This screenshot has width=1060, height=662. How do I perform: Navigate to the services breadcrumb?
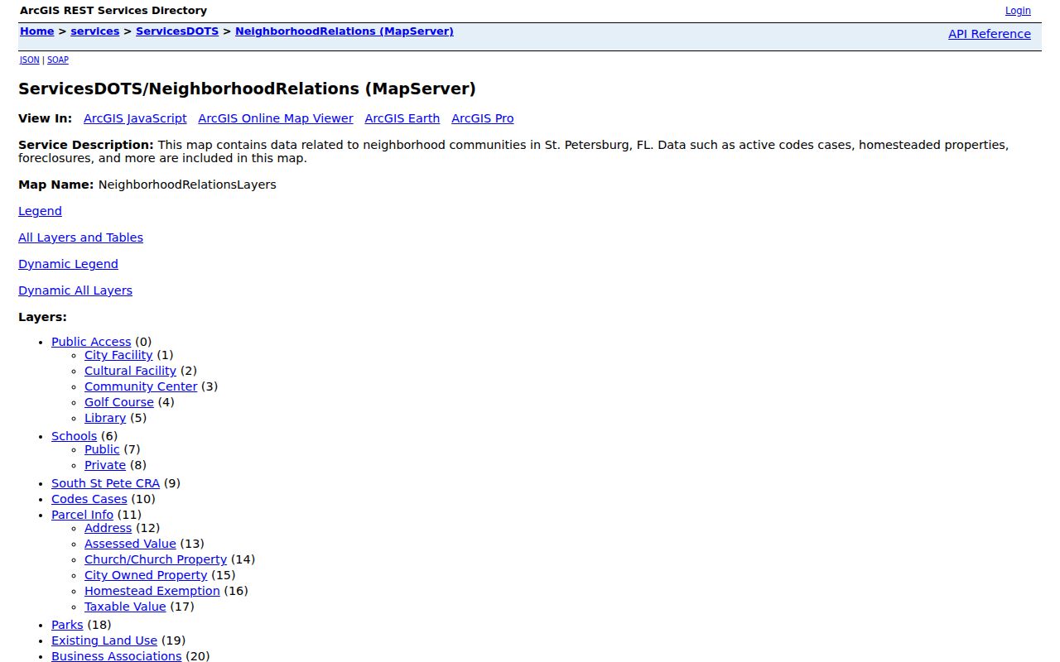coord(95,31)
